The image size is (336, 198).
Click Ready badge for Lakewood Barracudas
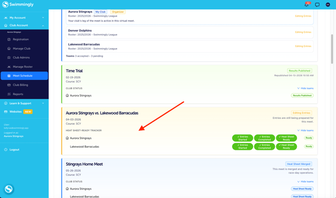[309, 146]
